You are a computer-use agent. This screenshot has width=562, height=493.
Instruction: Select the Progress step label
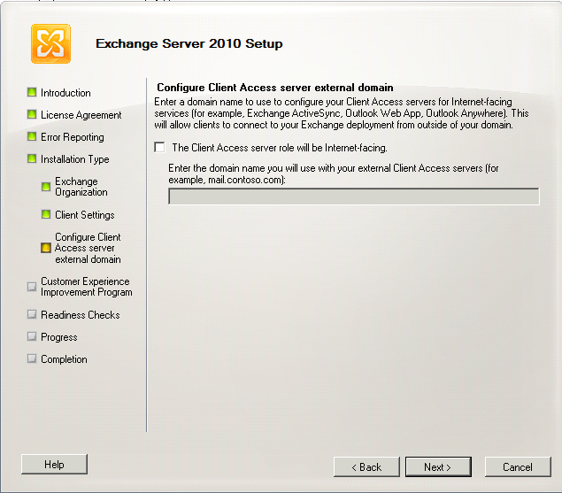pos(59,337)
